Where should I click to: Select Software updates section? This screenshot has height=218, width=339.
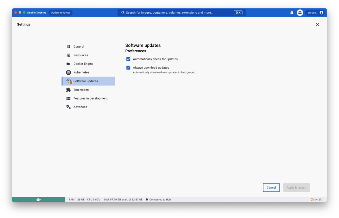coord(88,81)
